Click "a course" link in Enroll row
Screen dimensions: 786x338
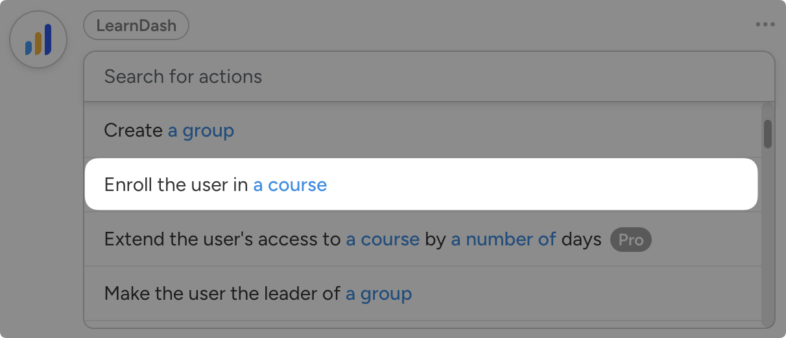pos(290,185)
